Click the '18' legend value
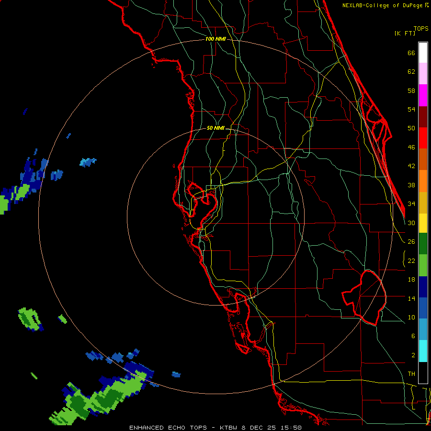Screen dimensions: 431x431 coord(411,280)
